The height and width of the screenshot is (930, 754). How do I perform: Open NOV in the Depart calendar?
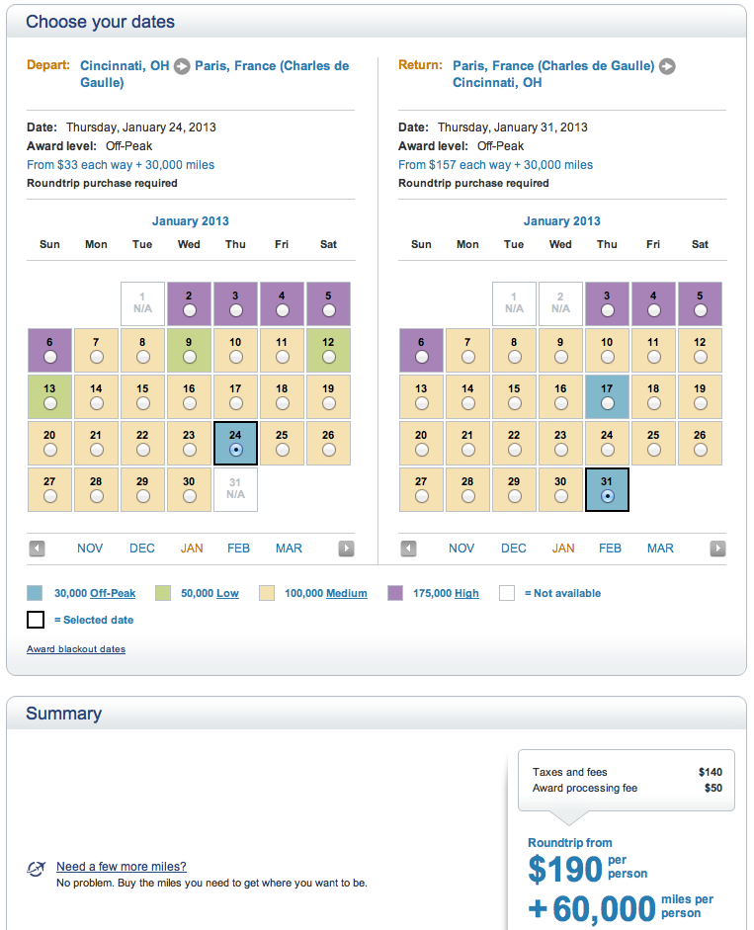click(90, 549)
